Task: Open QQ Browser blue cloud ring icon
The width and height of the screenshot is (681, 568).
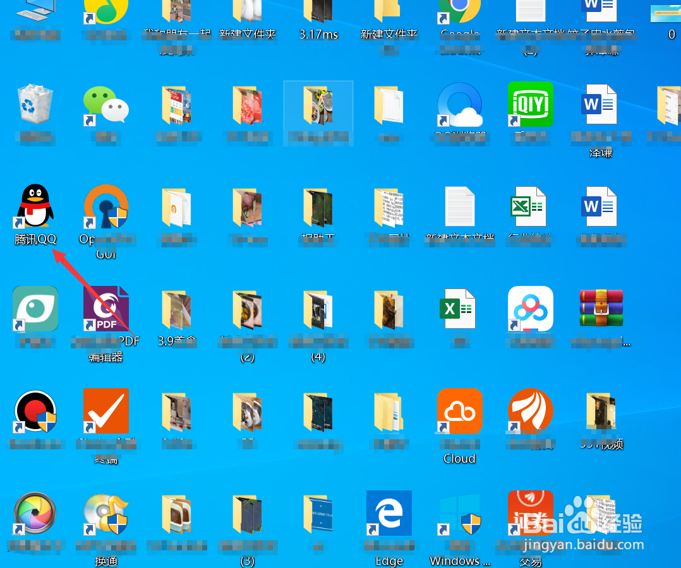Action: point(460,105)
